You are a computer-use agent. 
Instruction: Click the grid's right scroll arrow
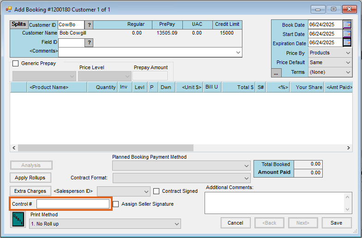[348, 148]
